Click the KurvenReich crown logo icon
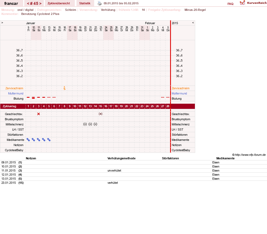267x234 pixels. [242, 3]
